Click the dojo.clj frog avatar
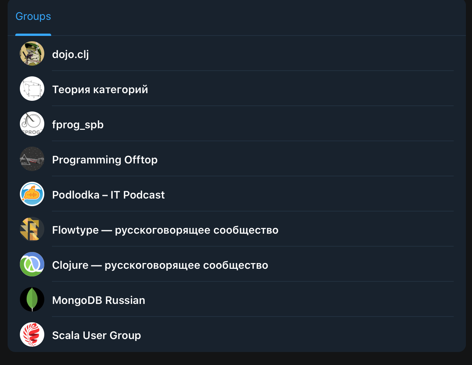 pyautogui.click(x=32, y=53)
